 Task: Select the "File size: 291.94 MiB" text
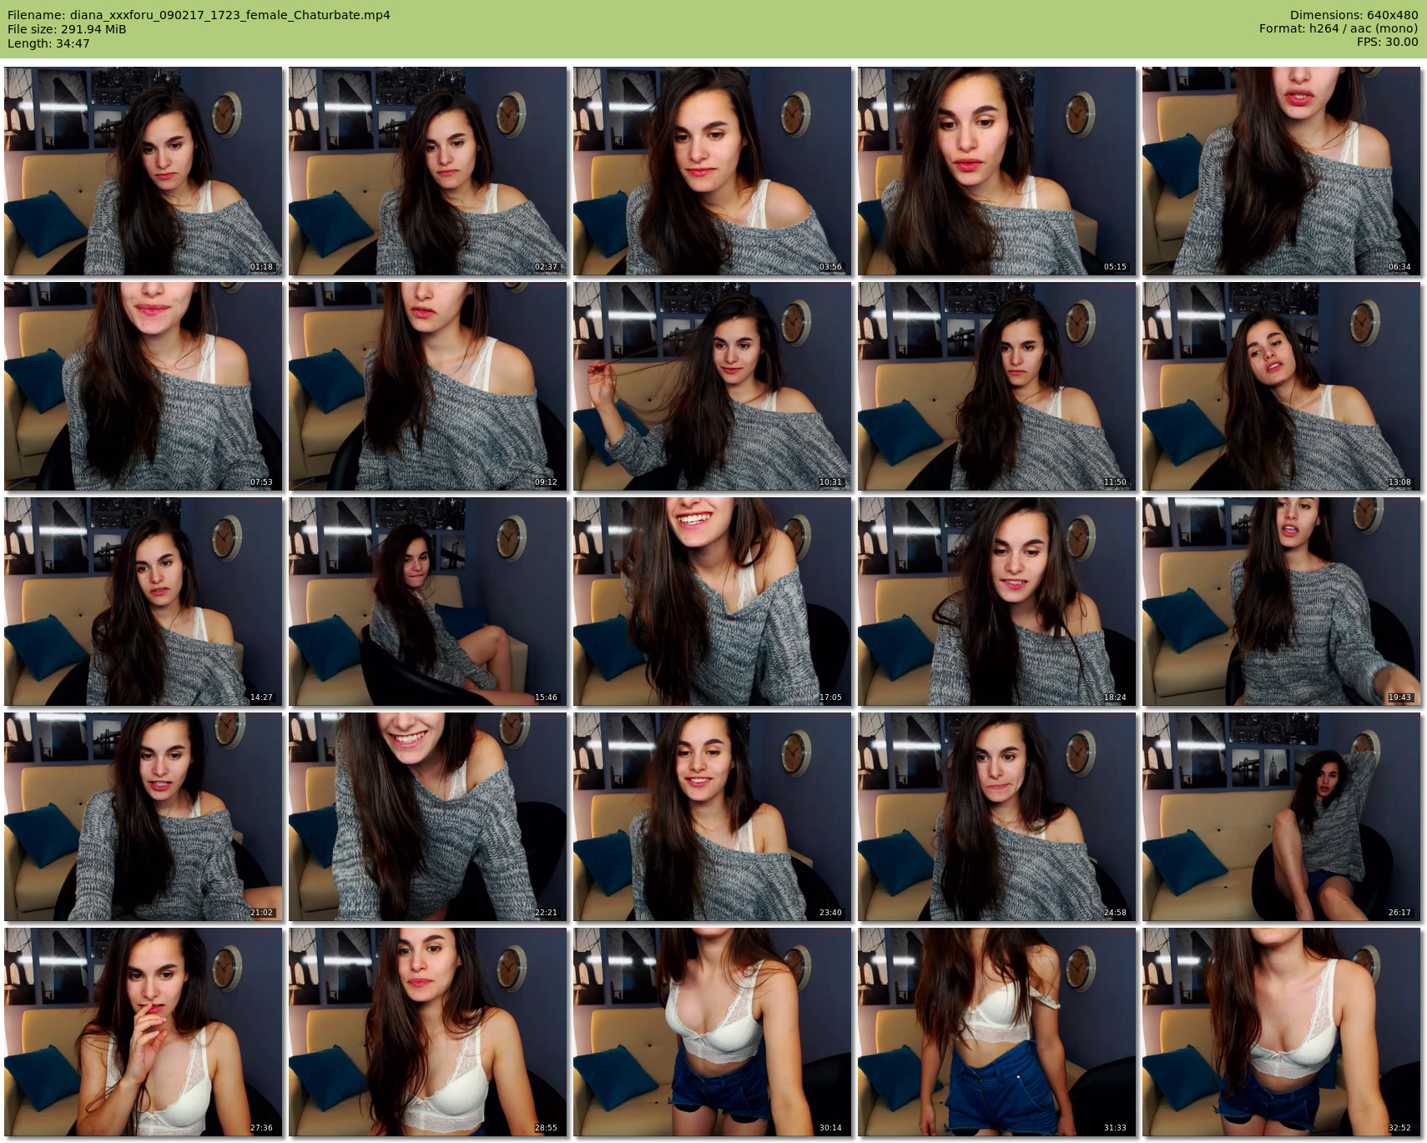coord(67,29)
